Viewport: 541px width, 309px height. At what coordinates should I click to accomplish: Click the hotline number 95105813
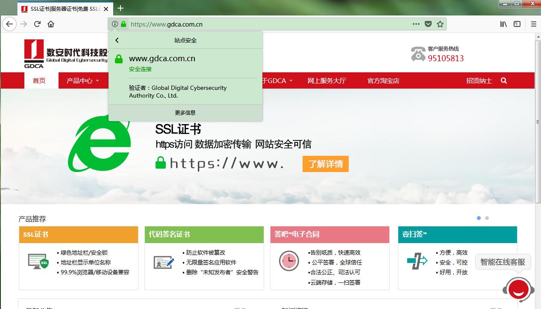coord(446,58)
